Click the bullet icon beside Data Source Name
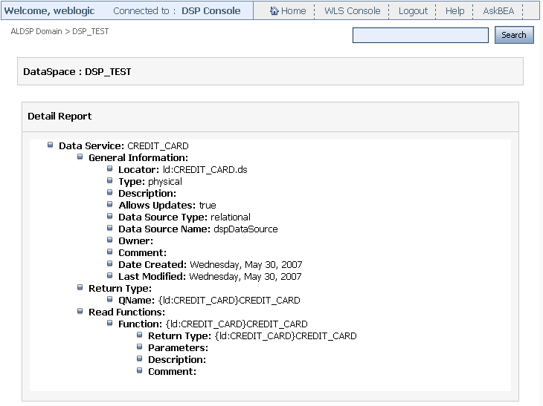 (110, 228)
